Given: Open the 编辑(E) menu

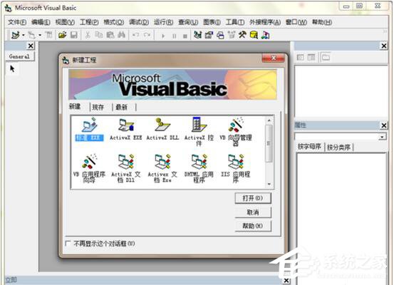Looking at the screenshot, I should [x=41, y=22].
